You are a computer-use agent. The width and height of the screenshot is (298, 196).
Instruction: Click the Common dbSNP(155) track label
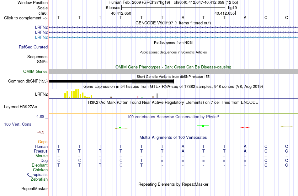click(x=28, y=81)
